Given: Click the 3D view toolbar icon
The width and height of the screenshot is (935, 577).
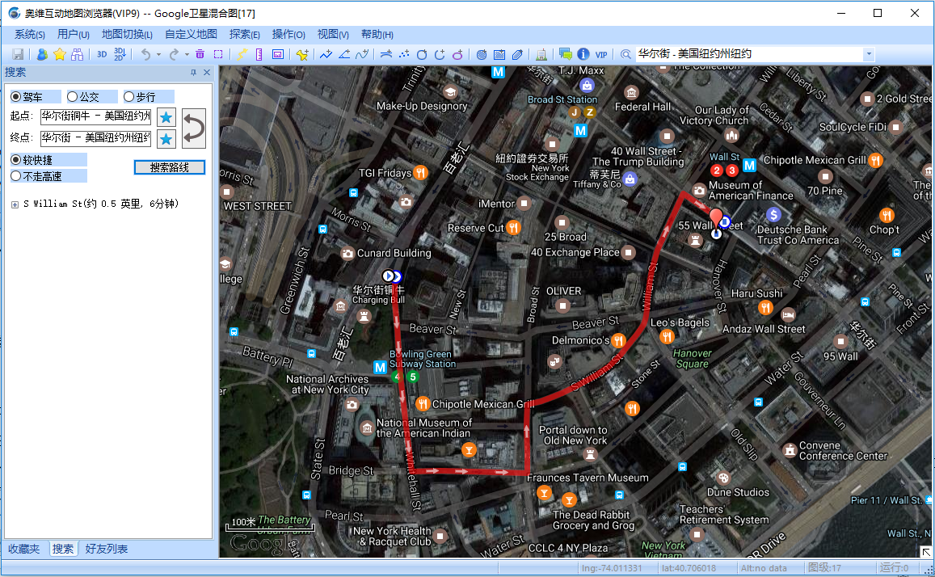Looking at the screenshot, I should (102, 54).
